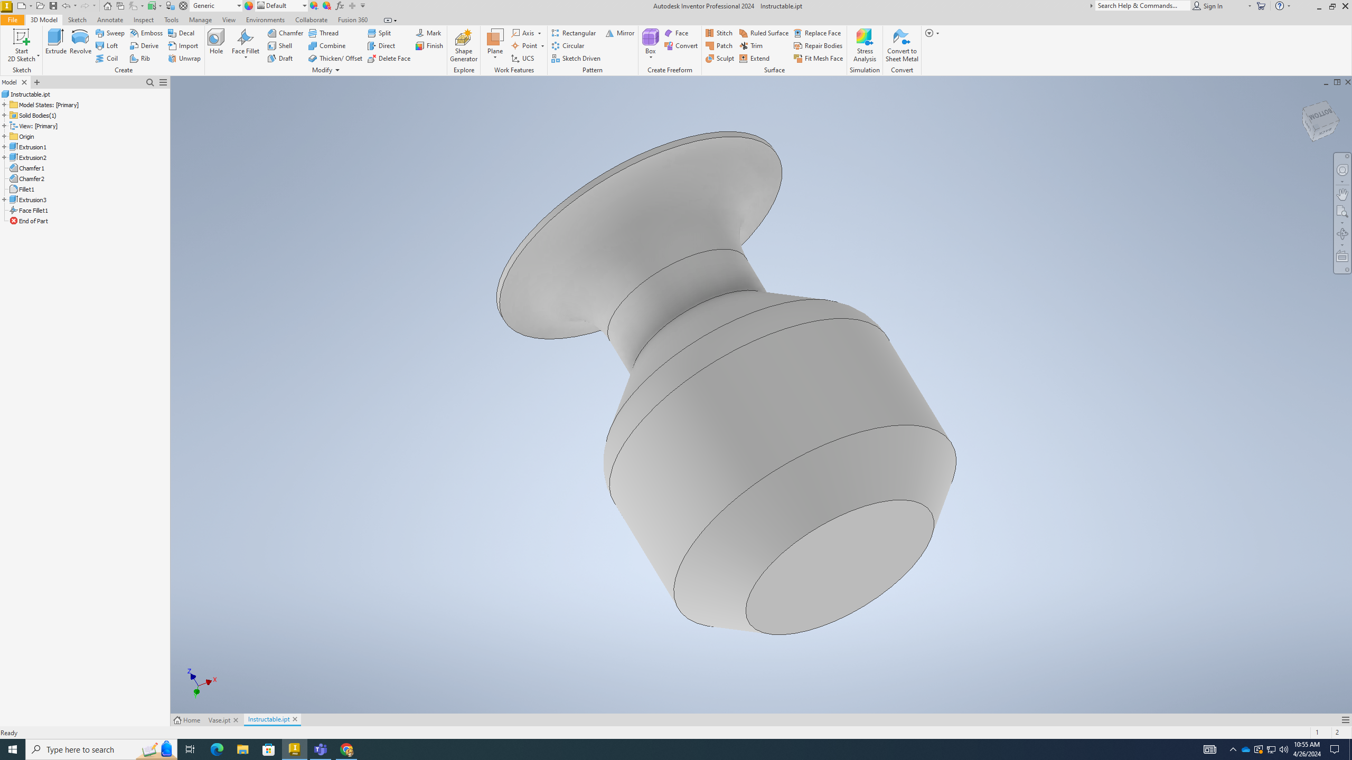The height and width of the screenshot is (760, 1352).
Task: Click the Mirror tool
Action: click(620, 33)
